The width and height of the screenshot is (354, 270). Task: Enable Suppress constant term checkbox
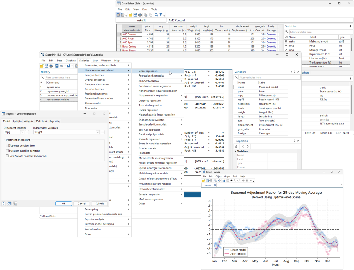pyautogui.click(x=7, y=146)
